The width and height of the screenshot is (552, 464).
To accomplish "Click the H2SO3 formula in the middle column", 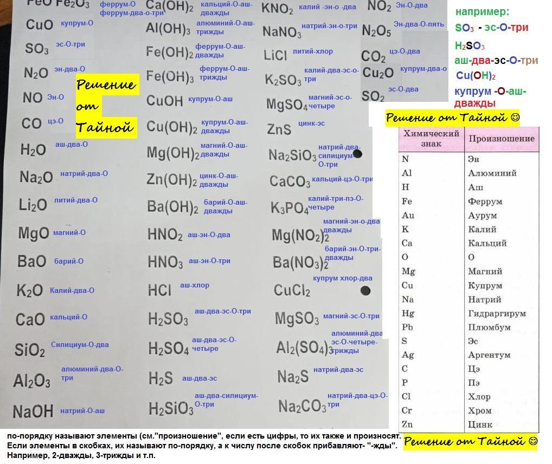I will pyautogui.click(x=168, y=319).
